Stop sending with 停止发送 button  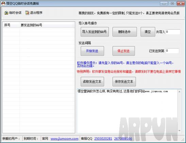click(123, 51)
